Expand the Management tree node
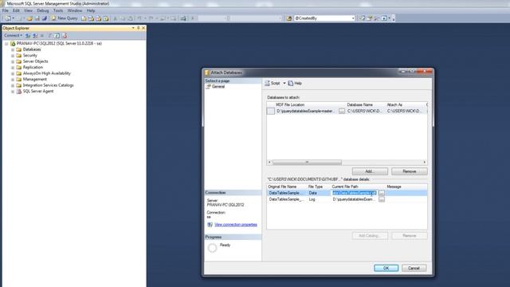The width and height of the screenshot is (510, 287). tap(13, 80)
